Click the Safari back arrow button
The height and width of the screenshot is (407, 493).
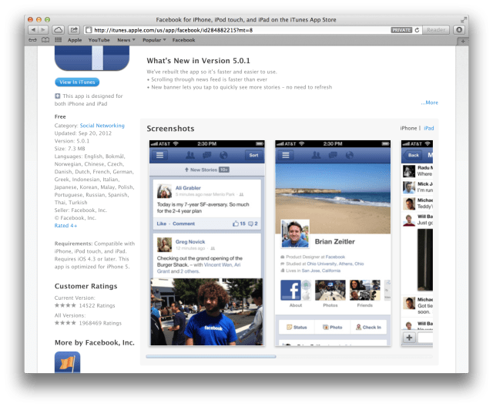pyautogui.click(x=33, y=30)
